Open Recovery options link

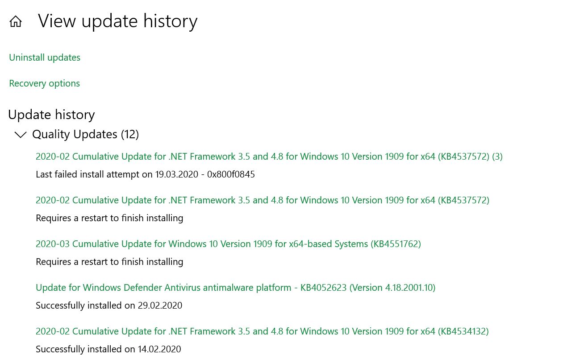click(x=44, y=83)
